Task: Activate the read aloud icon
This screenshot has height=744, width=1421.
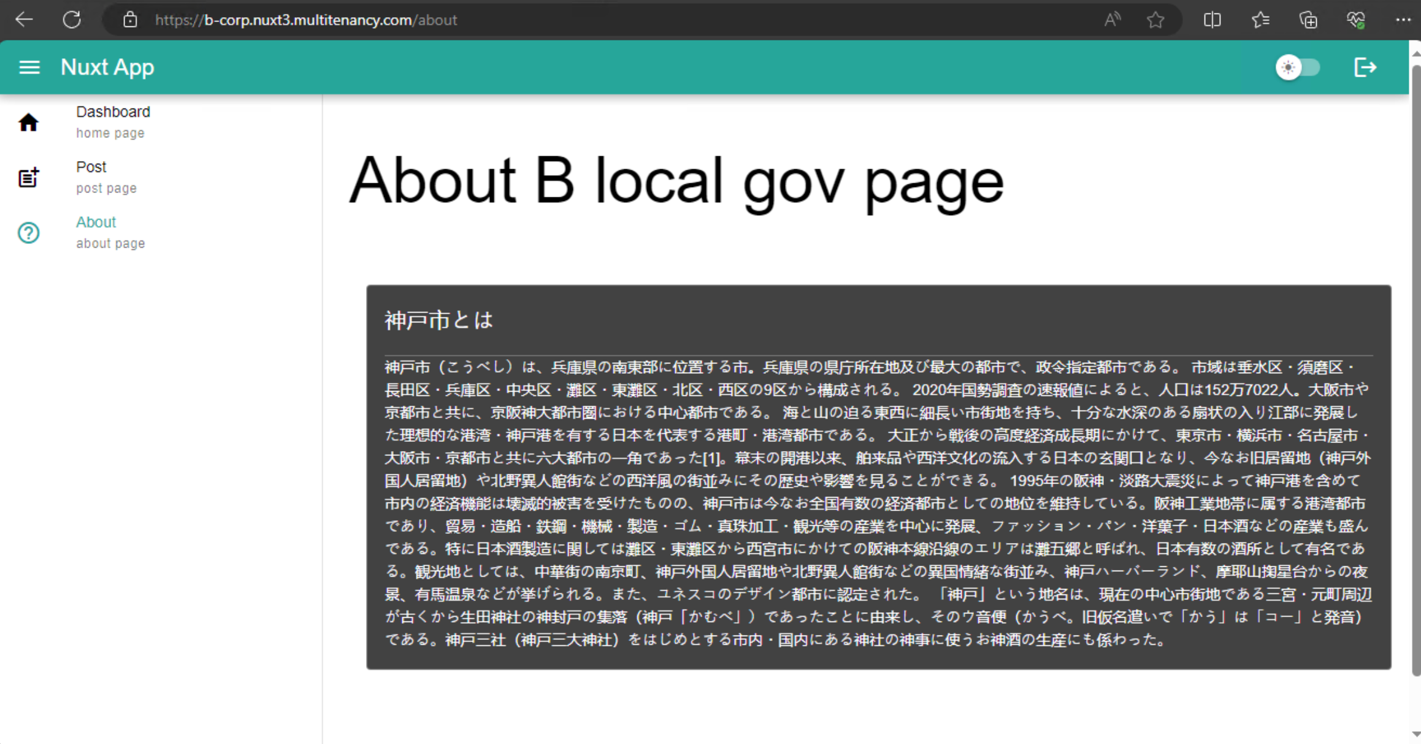Action: click(1112, 20)
